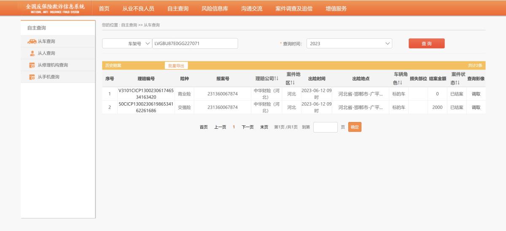This screenshot has width=506, height=231.
Task: Click the orange 确定 page jump button
Action: click(x=355, y=127)
